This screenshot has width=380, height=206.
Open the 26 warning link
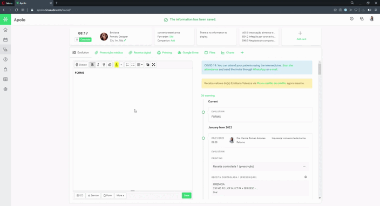[x=208, y=95]
